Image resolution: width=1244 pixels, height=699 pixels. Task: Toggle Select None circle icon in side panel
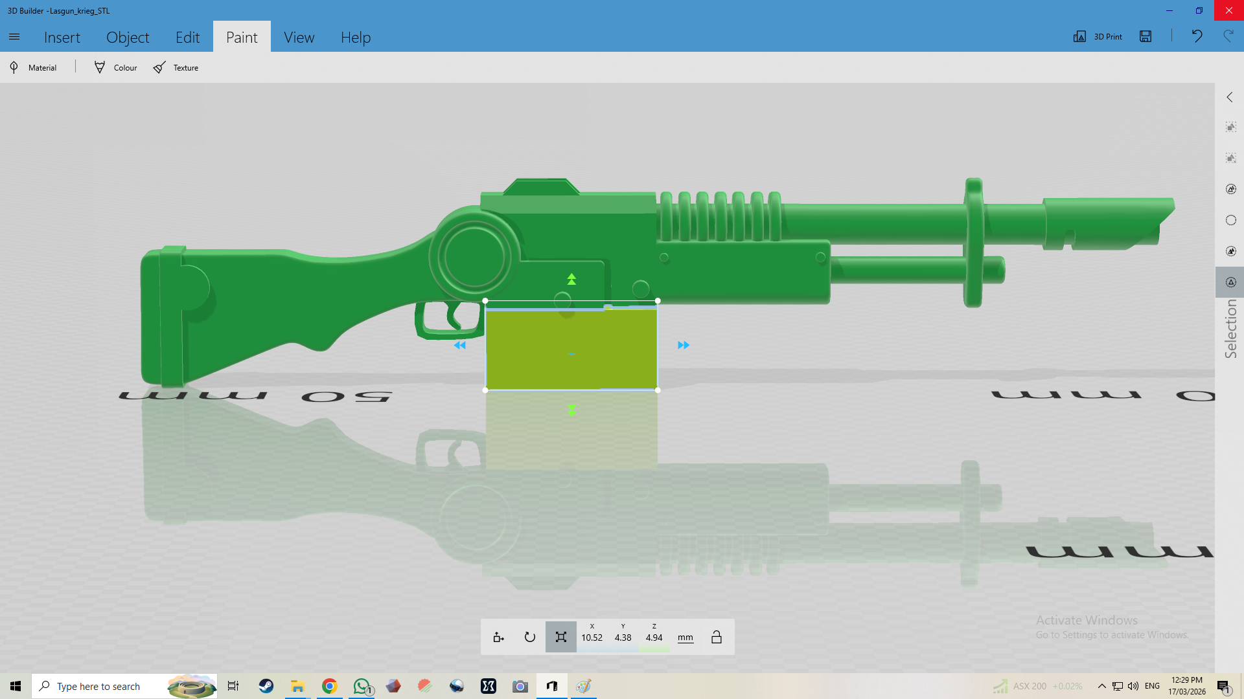[x=1230, y=220]
